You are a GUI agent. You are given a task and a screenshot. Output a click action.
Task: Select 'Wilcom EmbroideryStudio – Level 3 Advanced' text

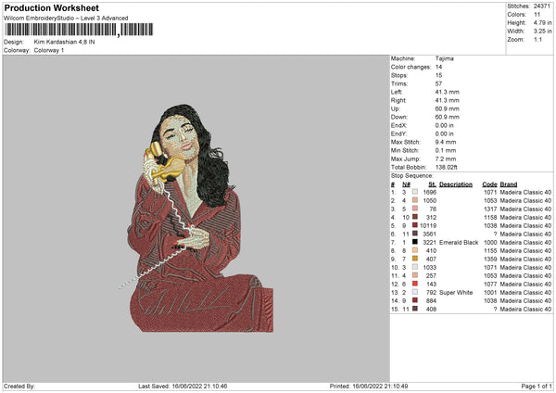point(66,19)
